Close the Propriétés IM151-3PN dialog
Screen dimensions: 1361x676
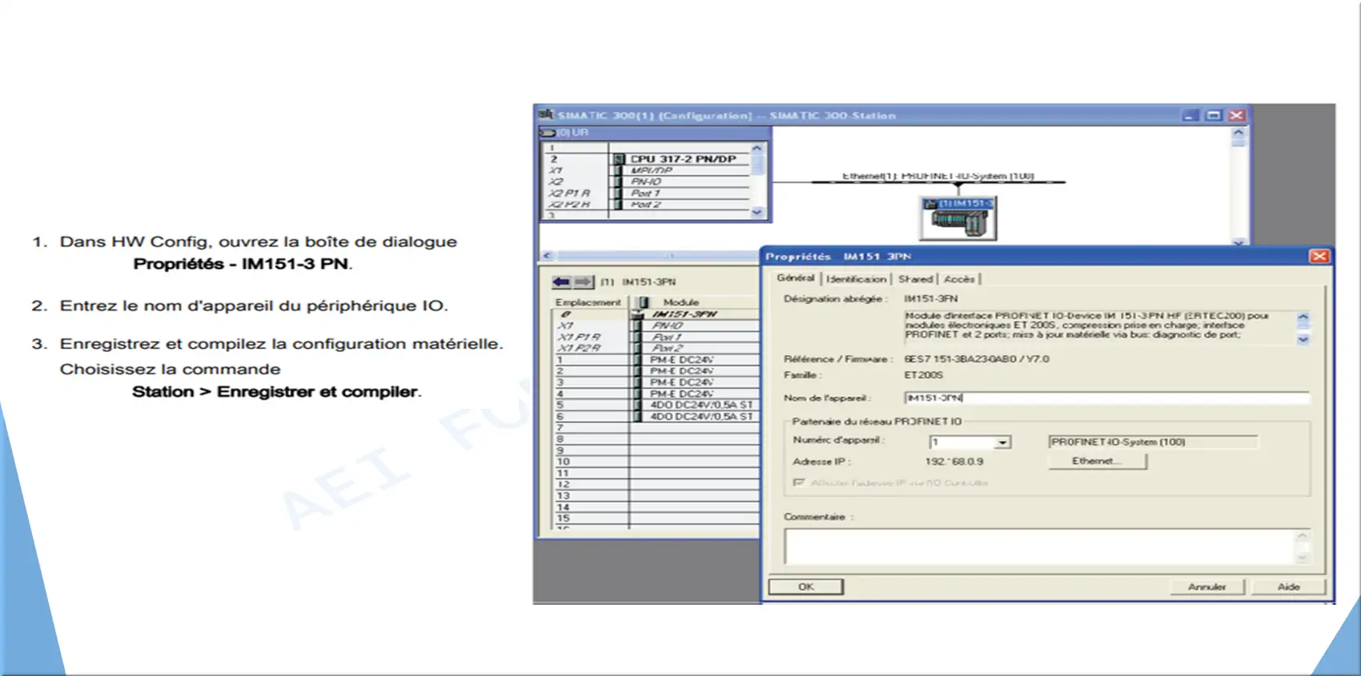(x=1319, y=256)
